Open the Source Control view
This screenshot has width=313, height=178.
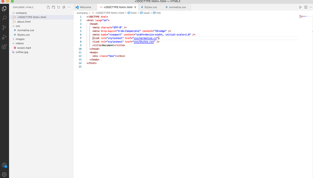point(4,28)
